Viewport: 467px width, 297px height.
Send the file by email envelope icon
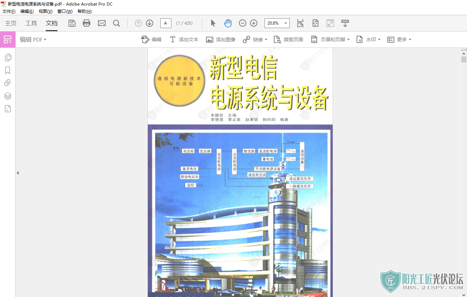[102, 23]
